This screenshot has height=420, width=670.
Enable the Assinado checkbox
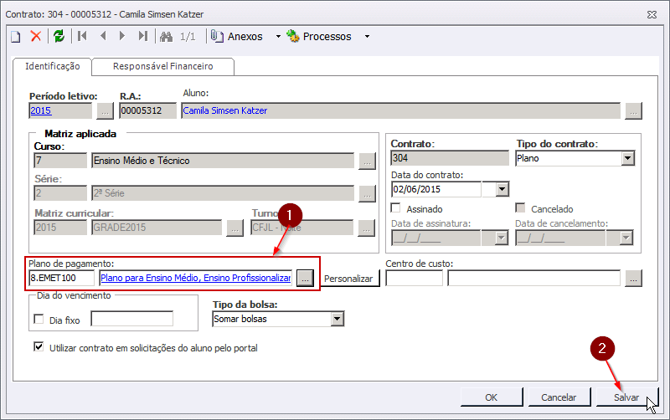[x=397, y=208]
